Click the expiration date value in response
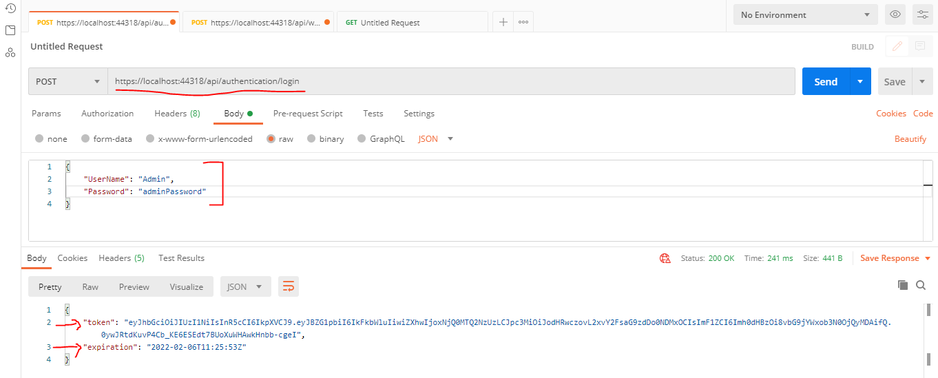Image resolution: width=938 pixels, height=378 pixels. [x=196, y=347]
